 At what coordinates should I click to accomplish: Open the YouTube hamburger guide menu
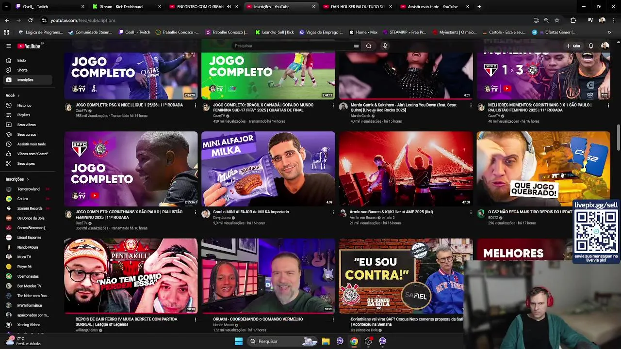pyautogui.click(x=8, y=46)
